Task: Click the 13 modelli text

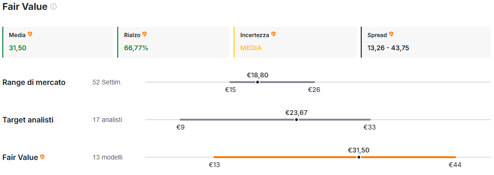Action: [x=107, y=157]
